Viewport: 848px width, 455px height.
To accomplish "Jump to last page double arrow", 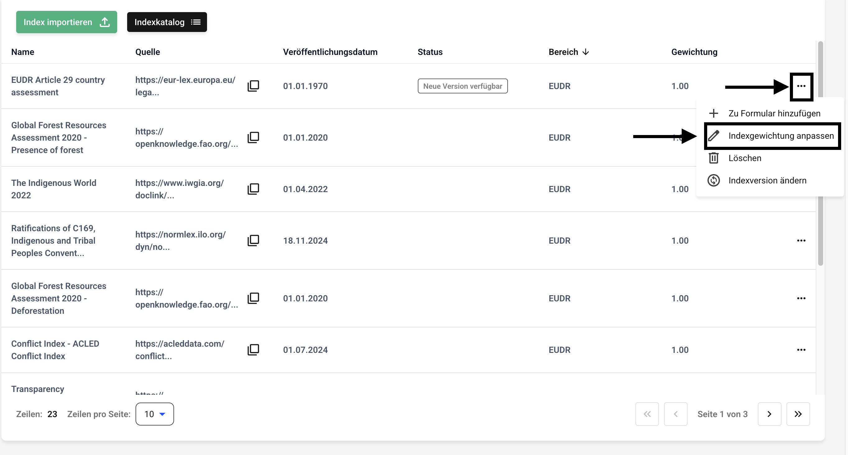I will pyautogui.click(x=798, y=414).
